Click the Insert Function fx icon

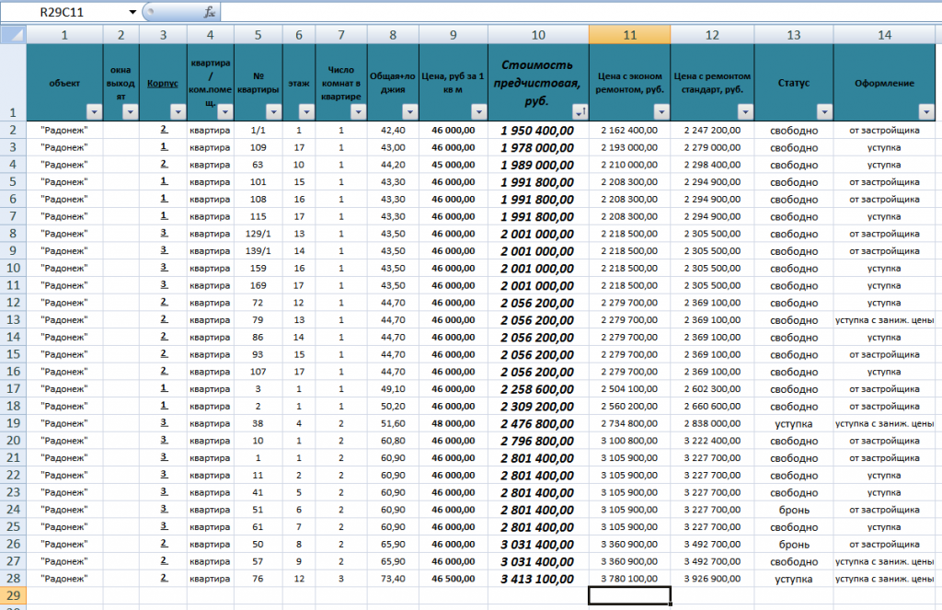[210, 13]
